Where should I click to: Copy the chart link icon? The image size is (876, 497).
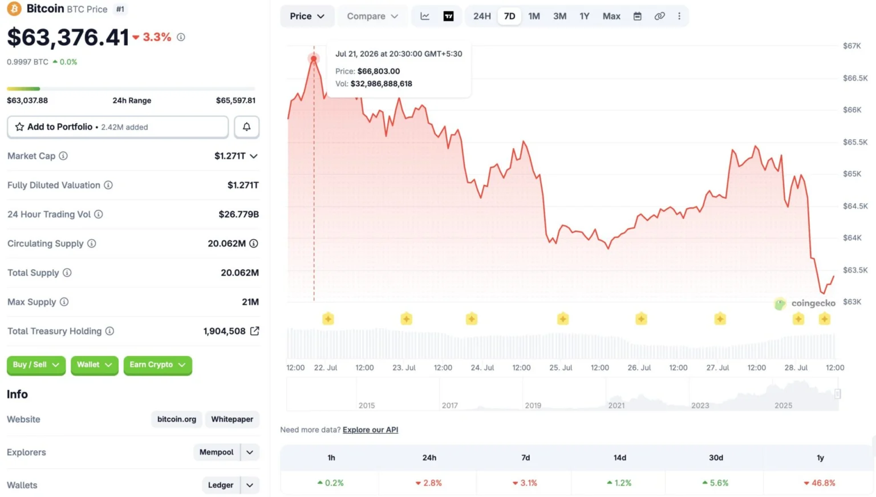click(659, 16)
